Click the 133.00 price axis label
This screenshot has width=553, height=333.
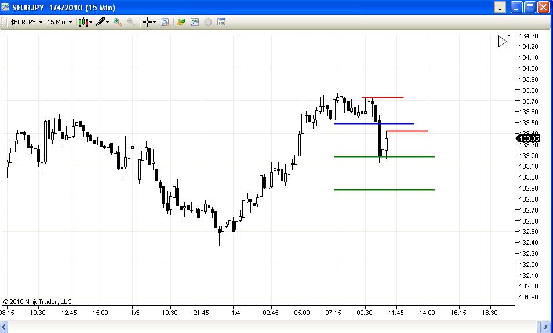point(529,177)
